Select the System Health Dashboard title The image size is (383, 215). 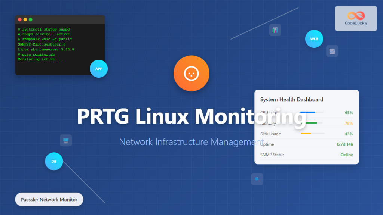291,99
